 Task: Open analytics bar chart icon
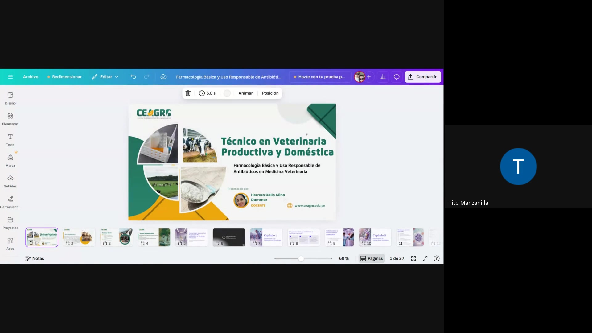pyautogui.click(x=383, y=77)
